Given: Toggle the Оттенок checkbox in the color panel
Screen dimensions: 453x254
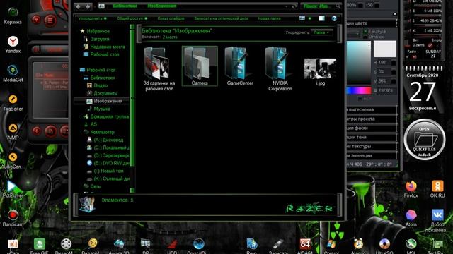Looking at the screenshot, I should [365, 37].
